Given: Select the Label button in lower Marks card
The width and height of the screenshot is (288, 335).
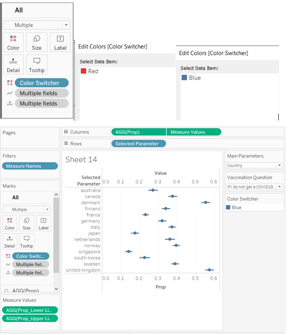Looking at the screenshot, I should click(x=43, y=223).
